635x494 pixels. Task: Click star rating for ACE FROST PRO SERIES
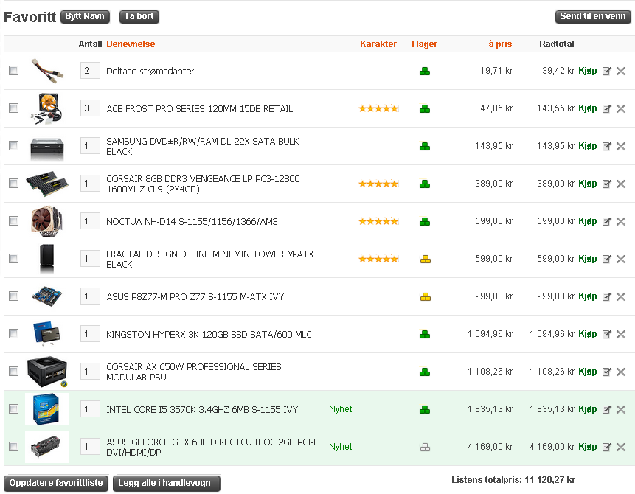(x=378, y=108)
